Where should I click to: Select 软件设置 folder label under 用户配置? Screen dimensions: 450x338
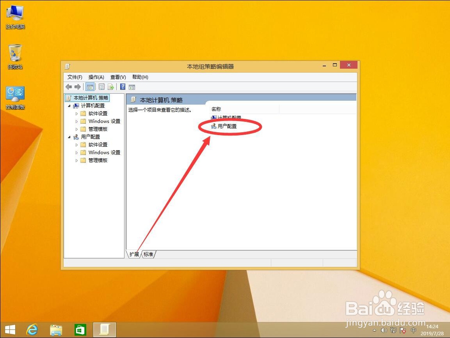pos(98,144)
